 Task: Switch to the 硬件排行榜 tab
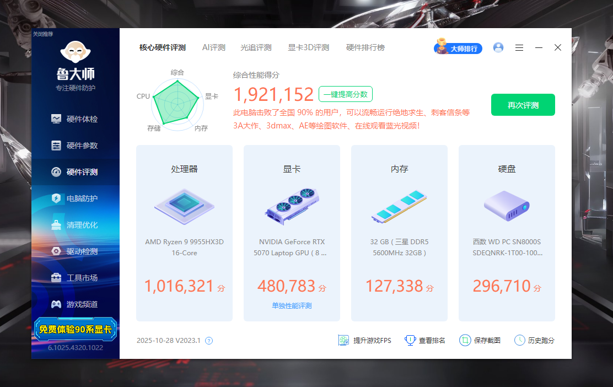(x=365, y=48)
